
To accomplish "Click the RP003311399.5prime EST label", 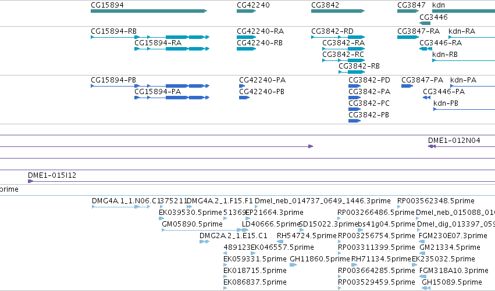I will (x=376, y=247).
